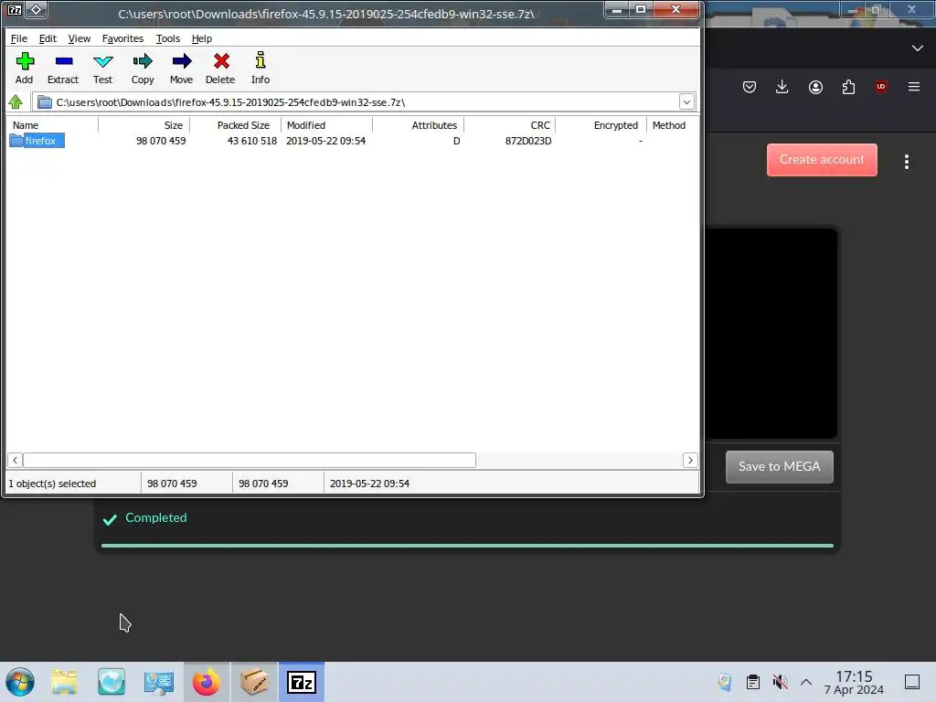Click the horizontal scrollbar thumb
Image resolution: width=936 pixels, height=702 pixels.
tap(250, 461)
